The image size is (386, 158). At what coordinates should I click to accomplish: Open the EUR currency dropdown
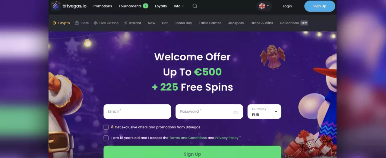coord(264,111)
